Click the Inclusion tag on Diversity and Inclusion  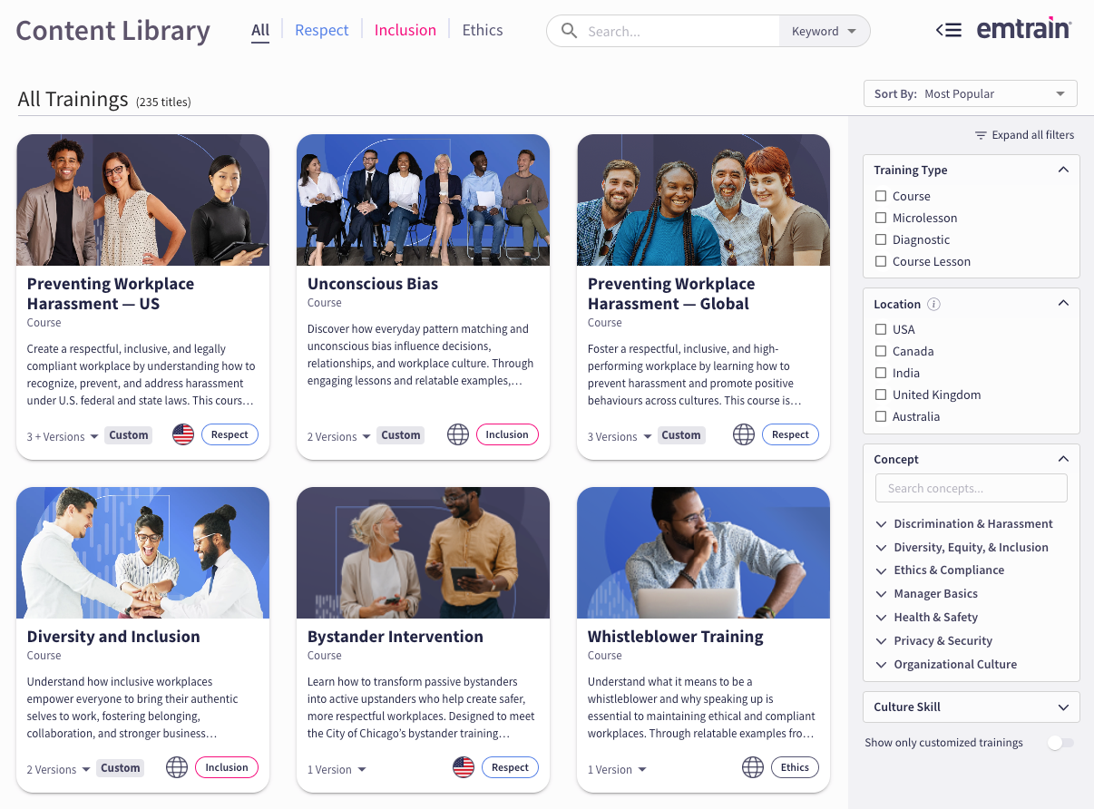pyautogui.click(x=227, y=766)
